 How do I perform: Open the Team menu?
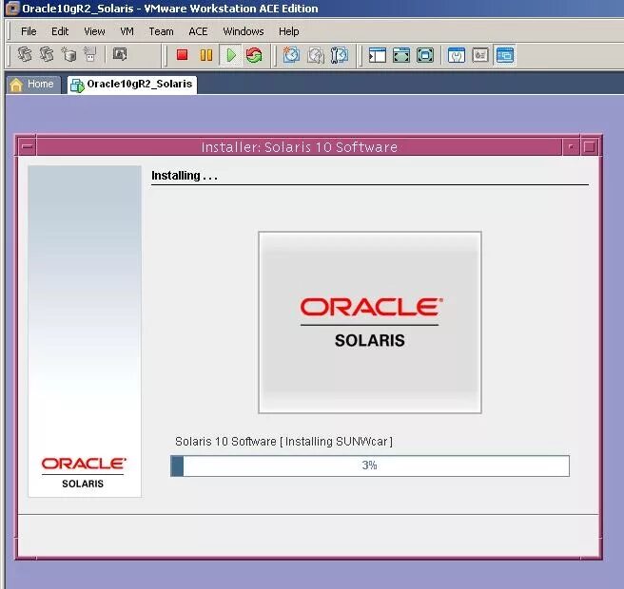click(x=161, y=31)
